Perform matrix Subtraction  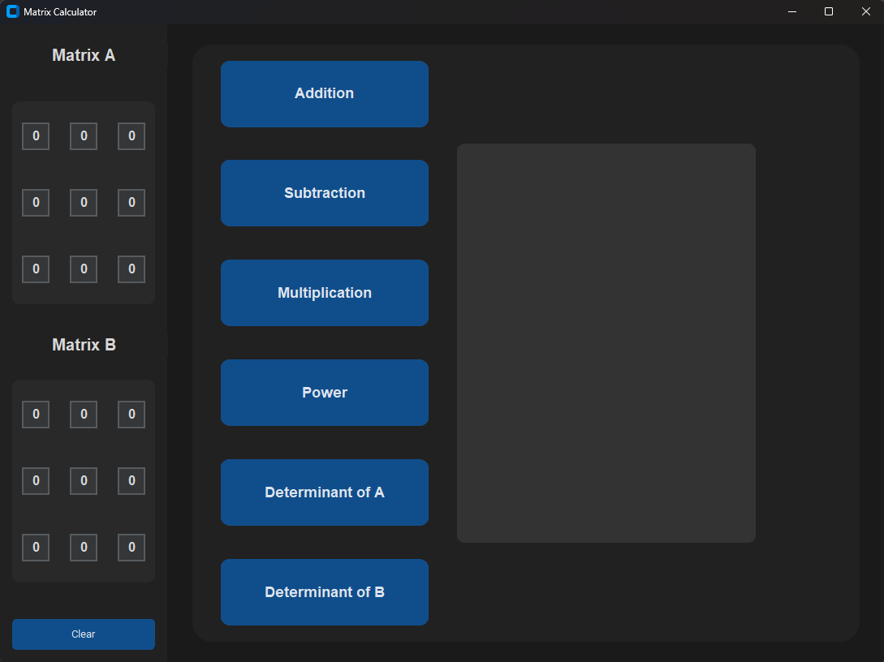coord(324,193)
